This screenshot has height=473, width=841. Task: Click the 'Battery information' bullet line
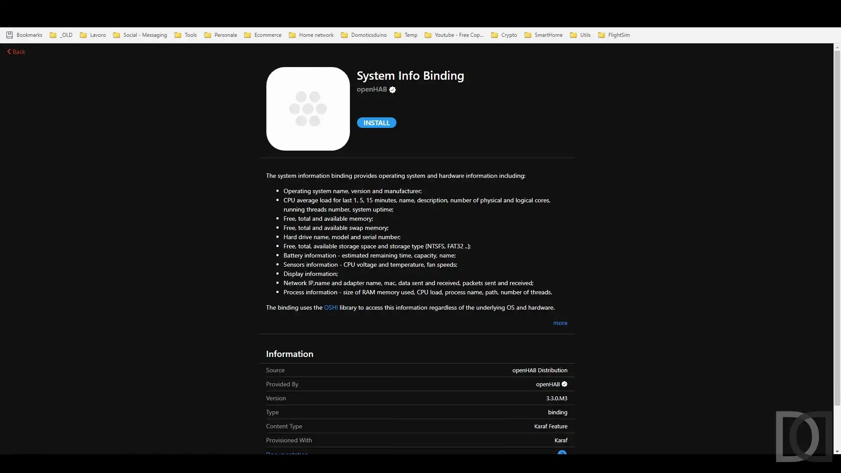(x=369, y=255)
